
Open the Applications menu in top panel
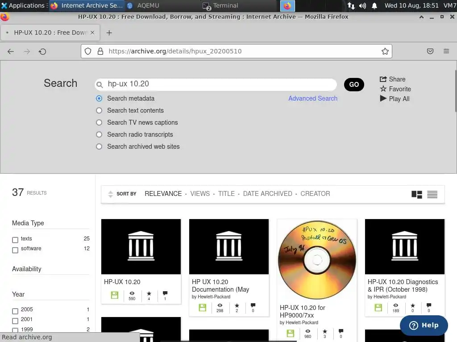click(24, 5)
